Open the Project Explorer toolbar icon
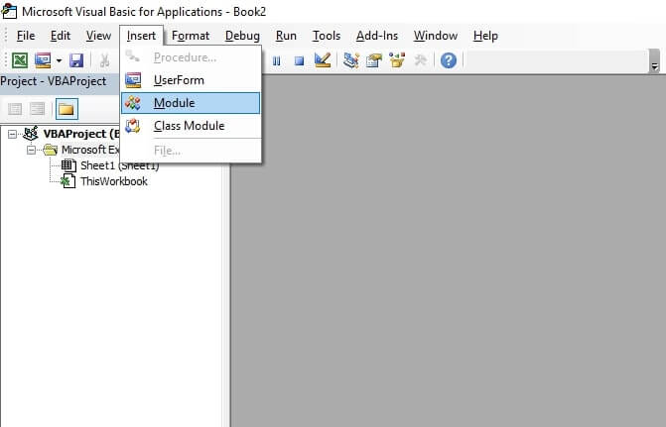This screenshot has height=427, width=666. (x=351, y=60)
